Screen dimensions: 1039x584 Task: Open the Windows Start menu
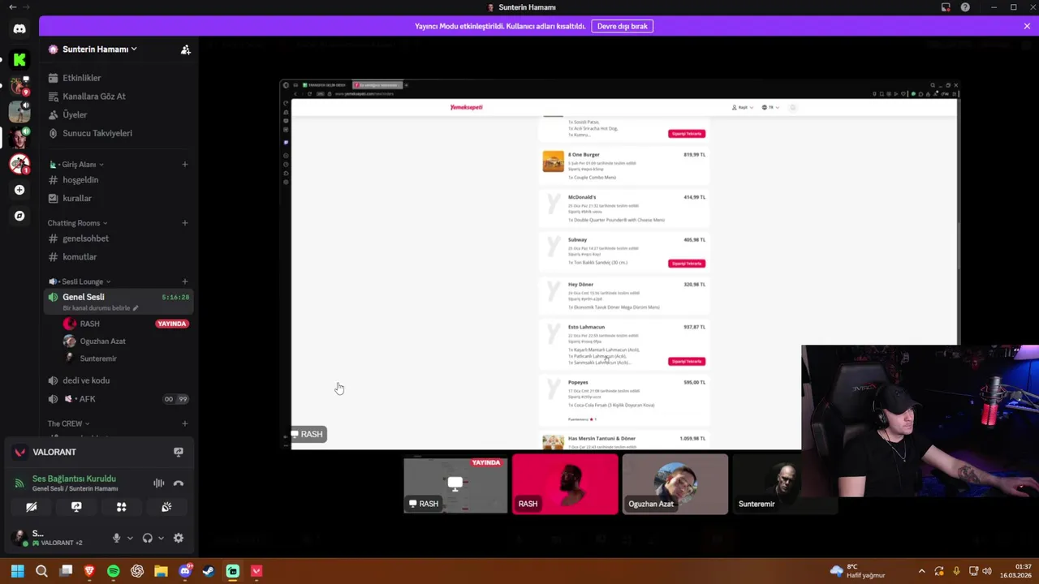point(17,571)
